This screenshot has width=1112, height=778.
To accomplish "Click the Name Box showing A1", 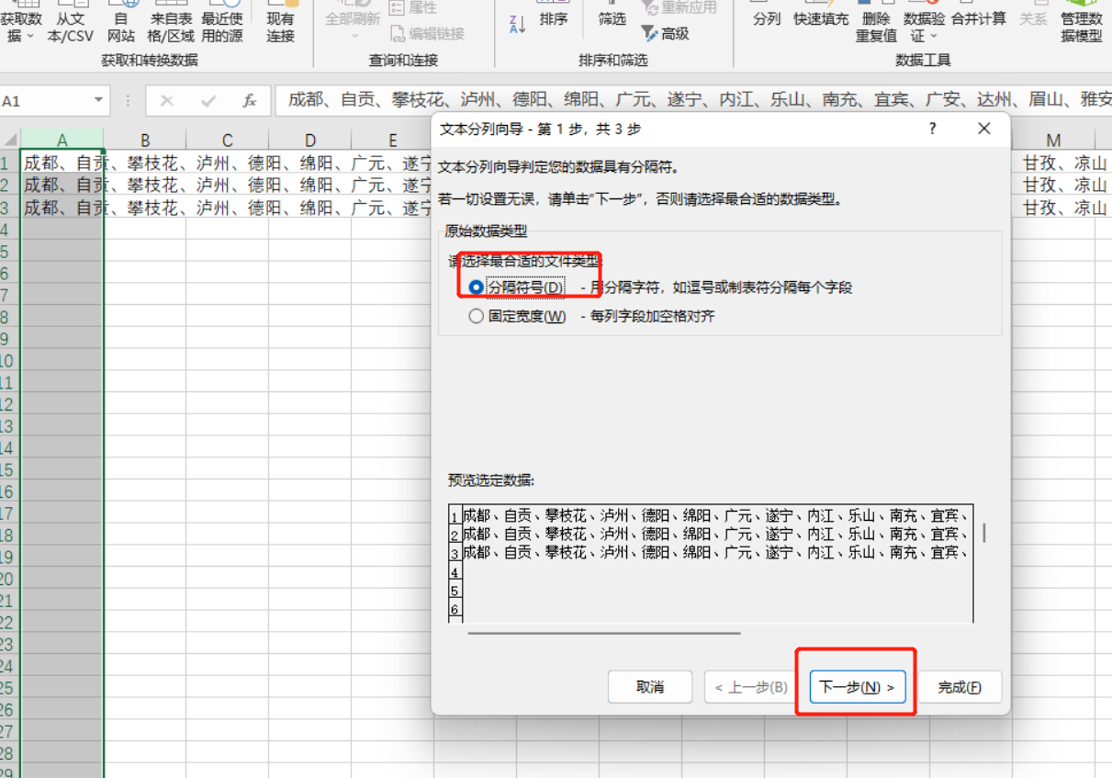I will pos(46,101).
